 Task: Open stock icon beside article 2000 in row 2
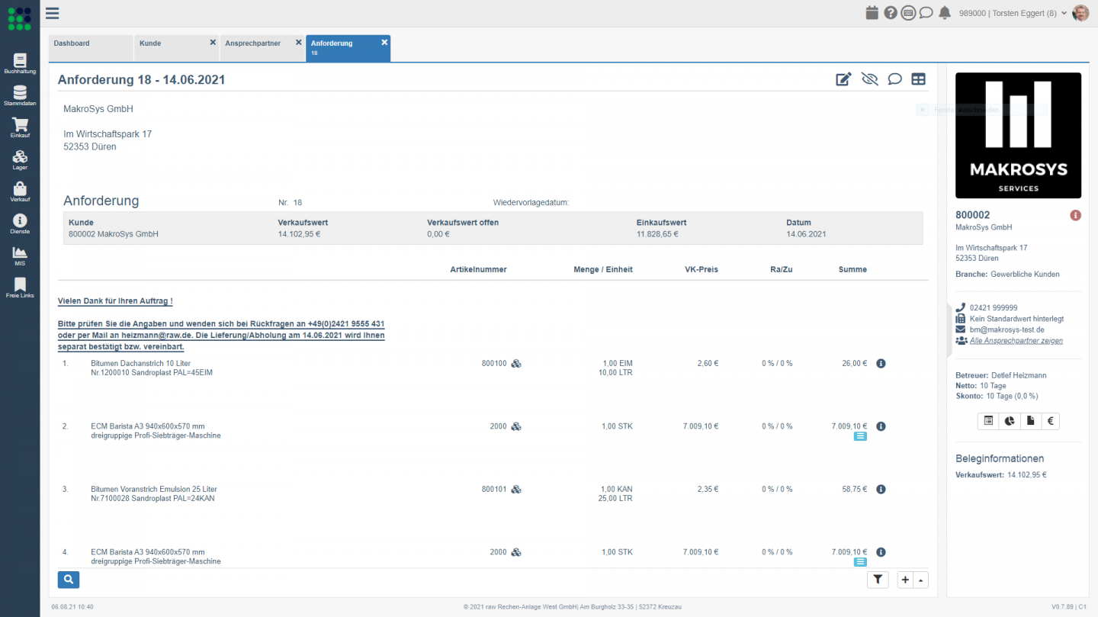pos(516,426)
